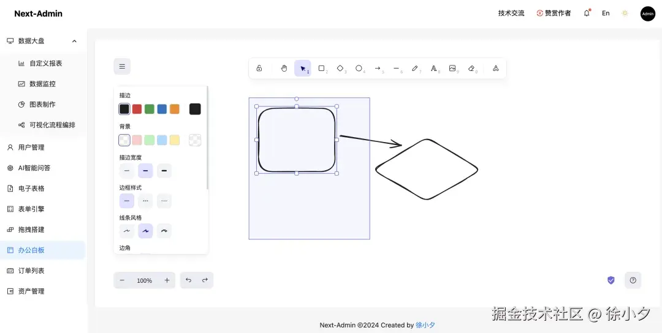
Task: Open the 徐小夕 footer link
Action: [425, 325]
